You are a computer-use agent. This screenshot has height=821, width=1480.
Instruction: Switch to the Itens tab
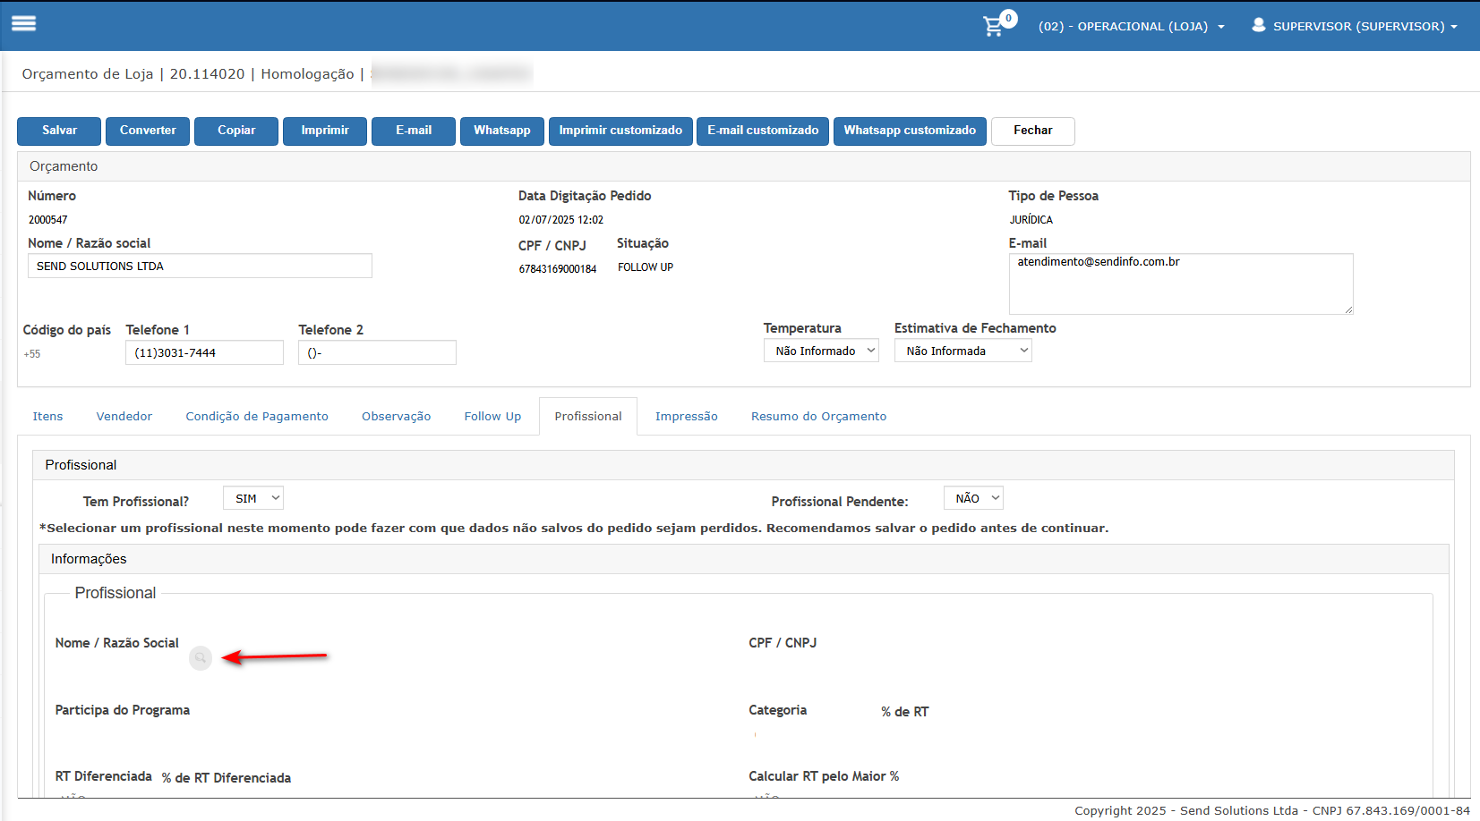[x=48, y=417]
